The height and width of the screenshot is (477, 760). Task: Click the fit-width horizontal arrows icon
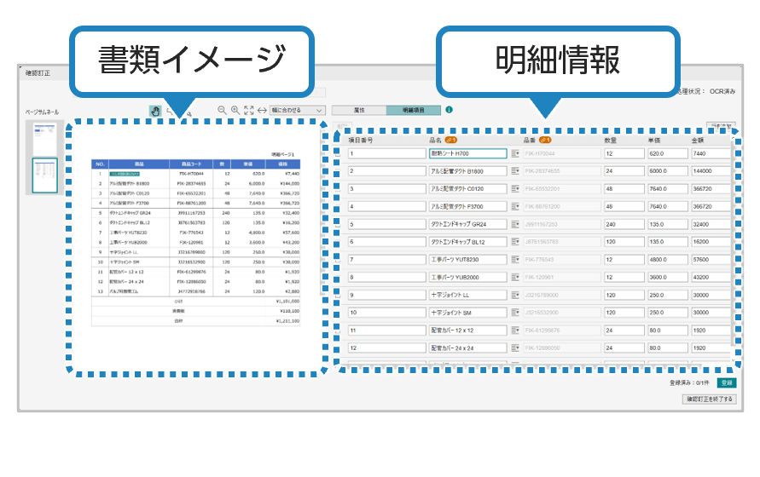click(x=261, y=110)
